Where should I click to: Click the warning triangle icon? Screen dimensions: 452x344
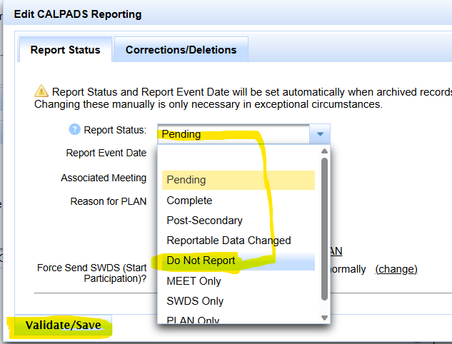pyautogui.click(x=41, y=91)
